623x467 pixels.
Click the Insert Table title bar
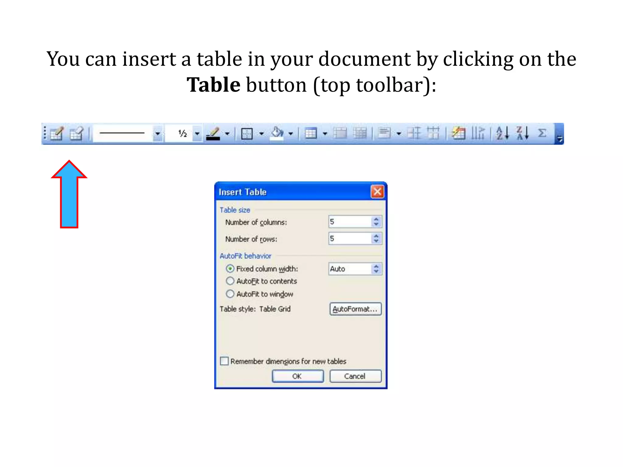[301, 192]
